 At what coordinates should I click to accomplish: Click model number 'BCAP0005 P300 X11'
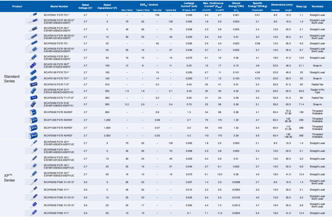pyautogui.click(x=56, y=190)
